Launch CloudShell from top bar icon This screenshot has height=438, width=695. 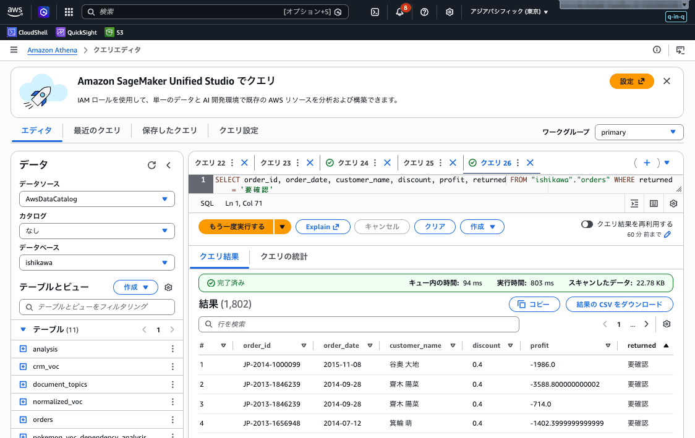375,12
